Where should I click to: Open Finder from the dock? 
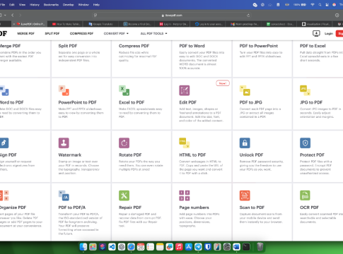click(x=83, y=247)
